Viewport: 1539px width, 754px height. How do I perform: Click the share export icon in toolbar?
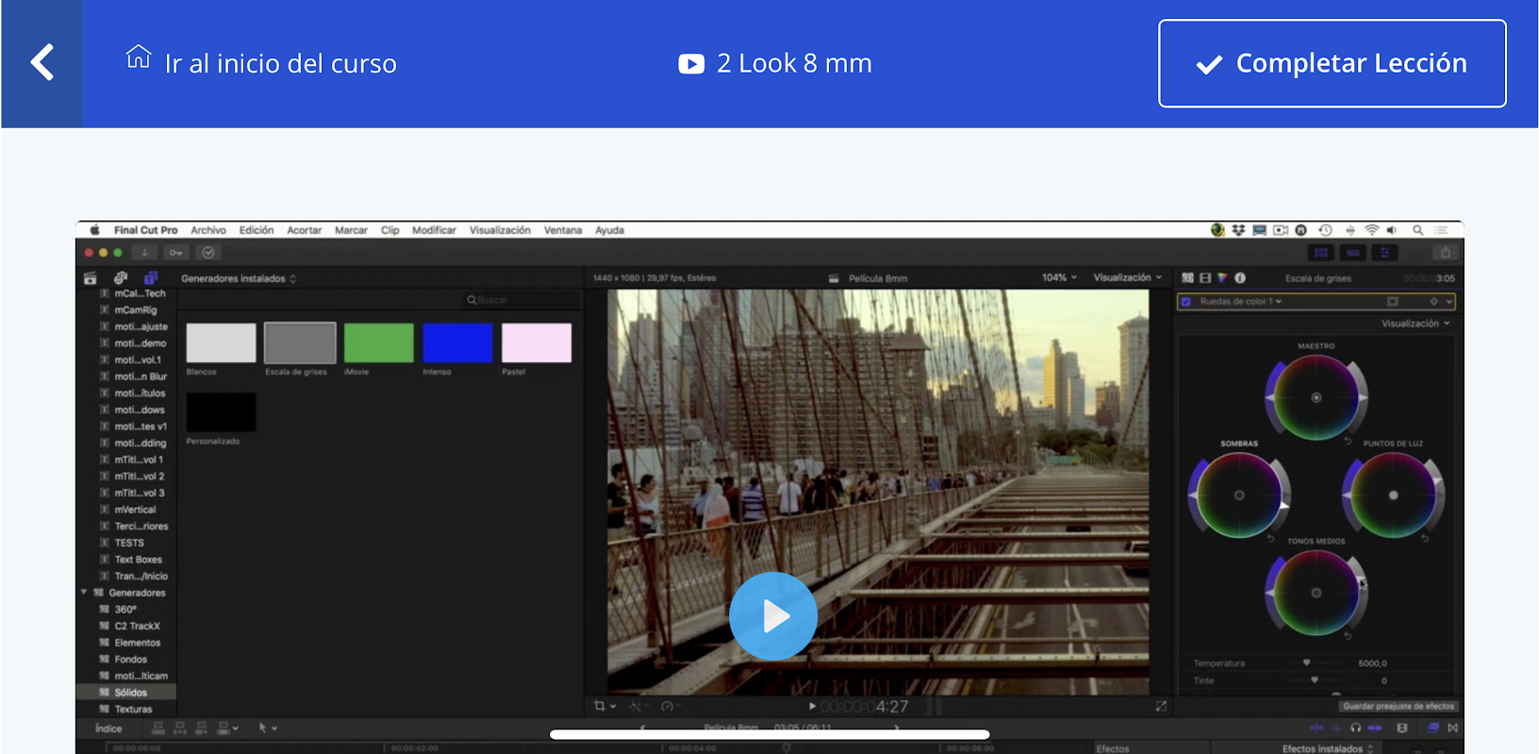pos(1445,253)
